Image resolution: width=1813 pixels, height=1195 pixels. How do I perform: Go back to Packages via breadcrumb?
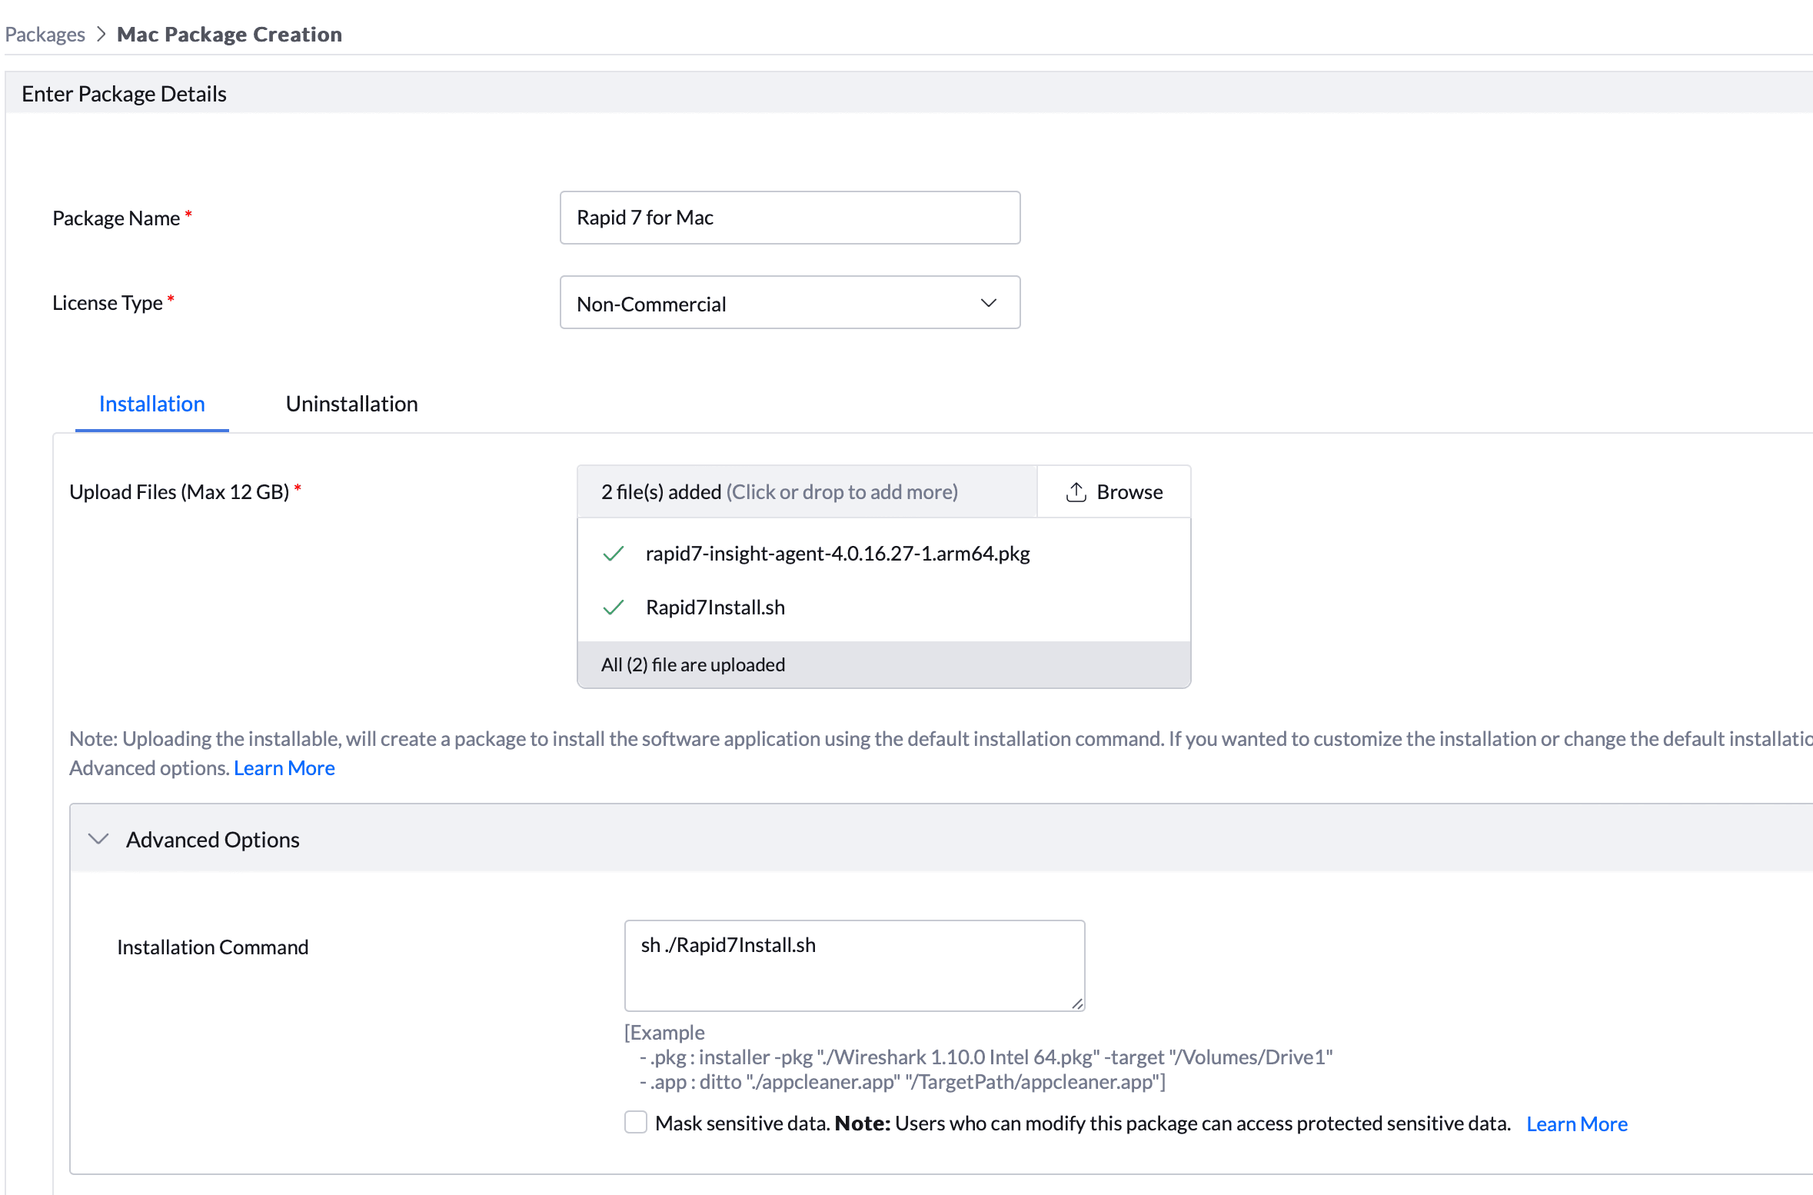tap(45, 35)
